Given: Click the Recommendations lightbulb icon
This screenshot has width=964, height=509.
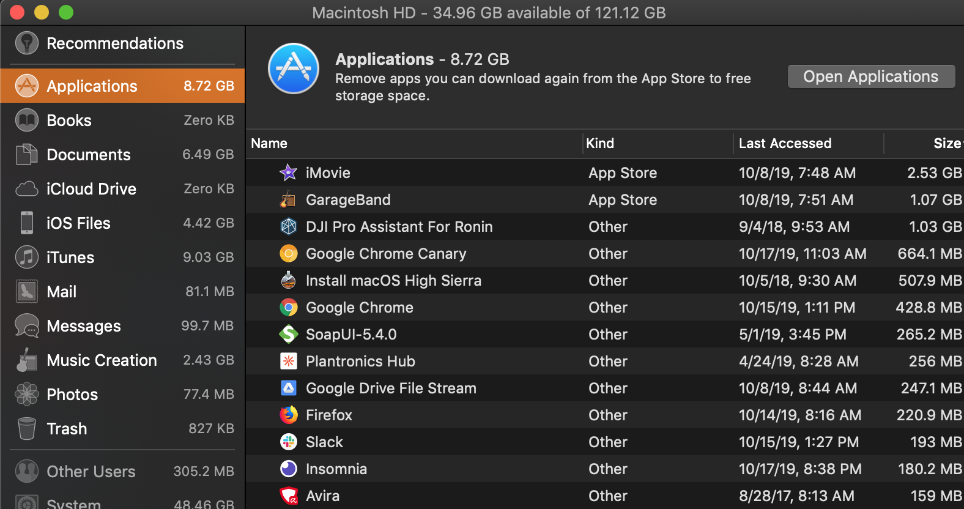Looking at the screenshot, I should (27, 43).
